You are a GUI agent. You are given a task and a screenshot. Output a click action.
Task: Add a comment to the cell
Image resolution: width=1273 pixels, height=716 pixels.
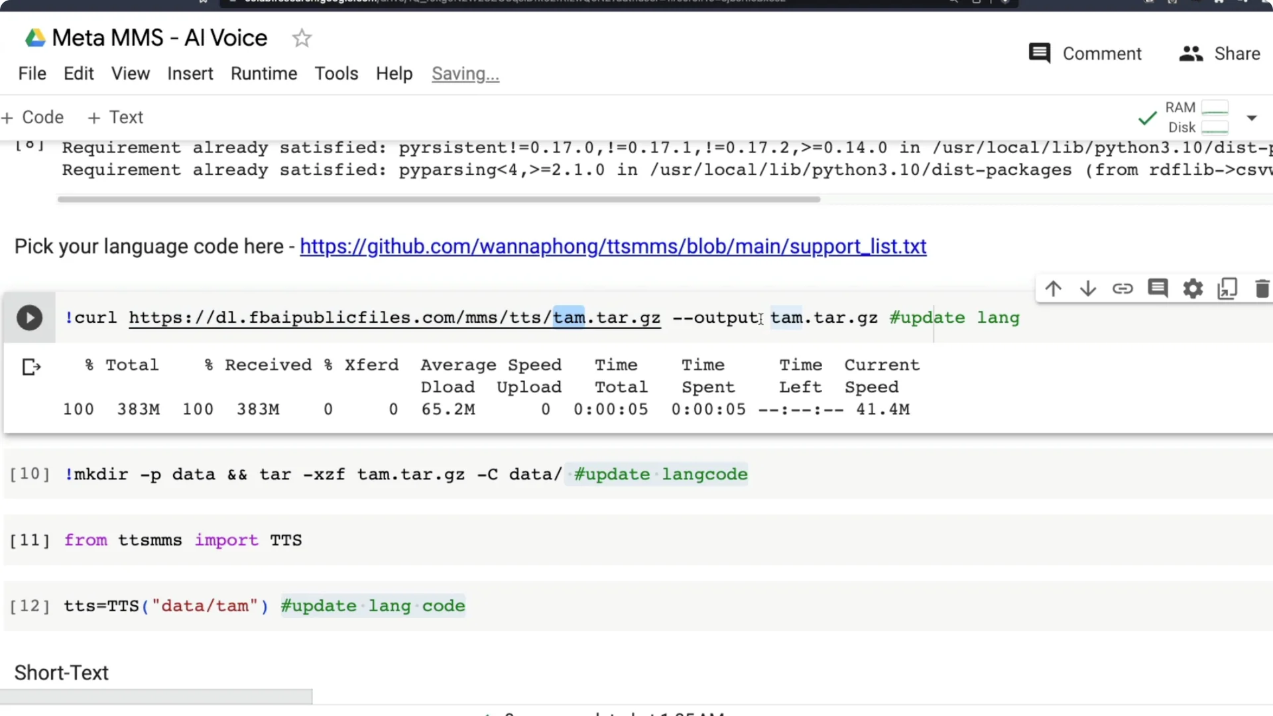coord(1158,288)
